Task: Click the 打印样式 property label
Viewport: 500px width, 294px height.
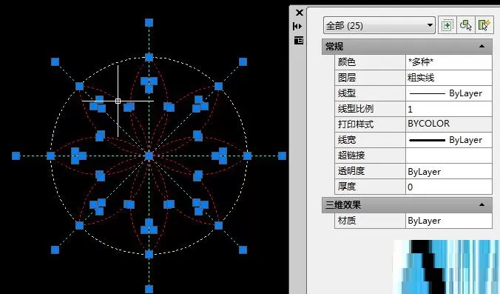Action: coord(356,124)
